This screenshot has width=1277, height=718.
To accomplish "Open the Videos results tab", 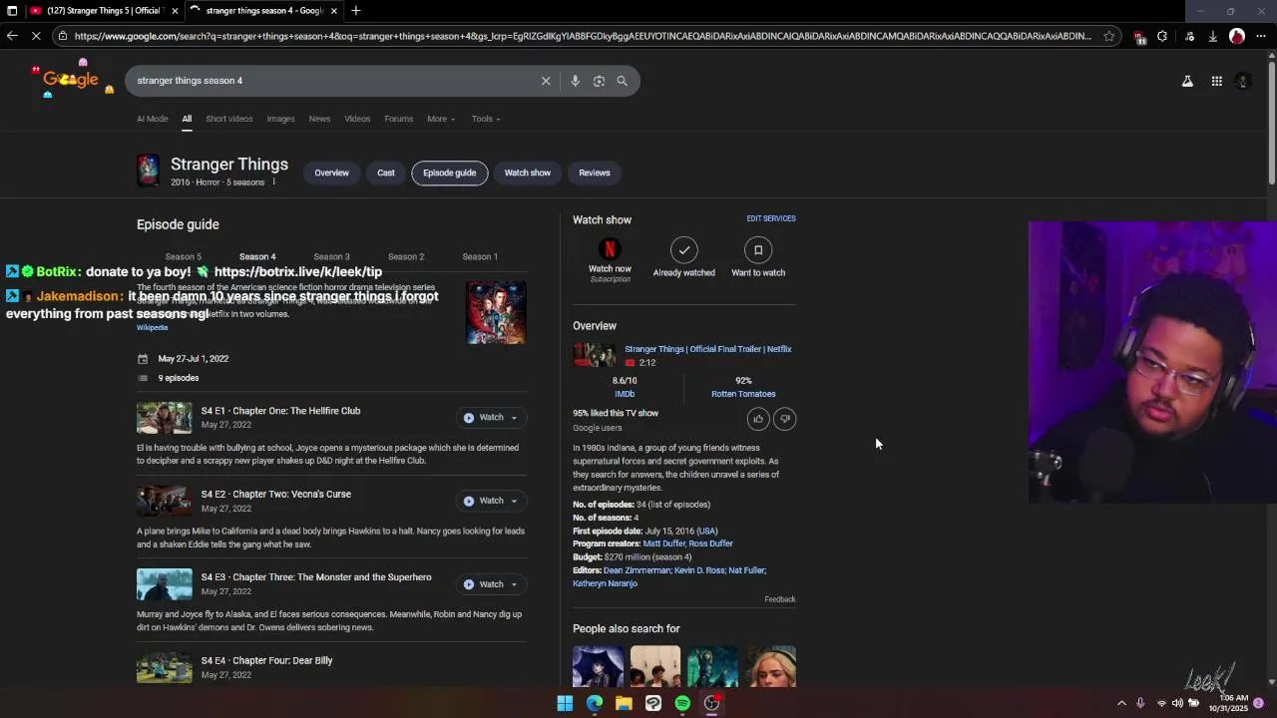I will click(357, 119).
